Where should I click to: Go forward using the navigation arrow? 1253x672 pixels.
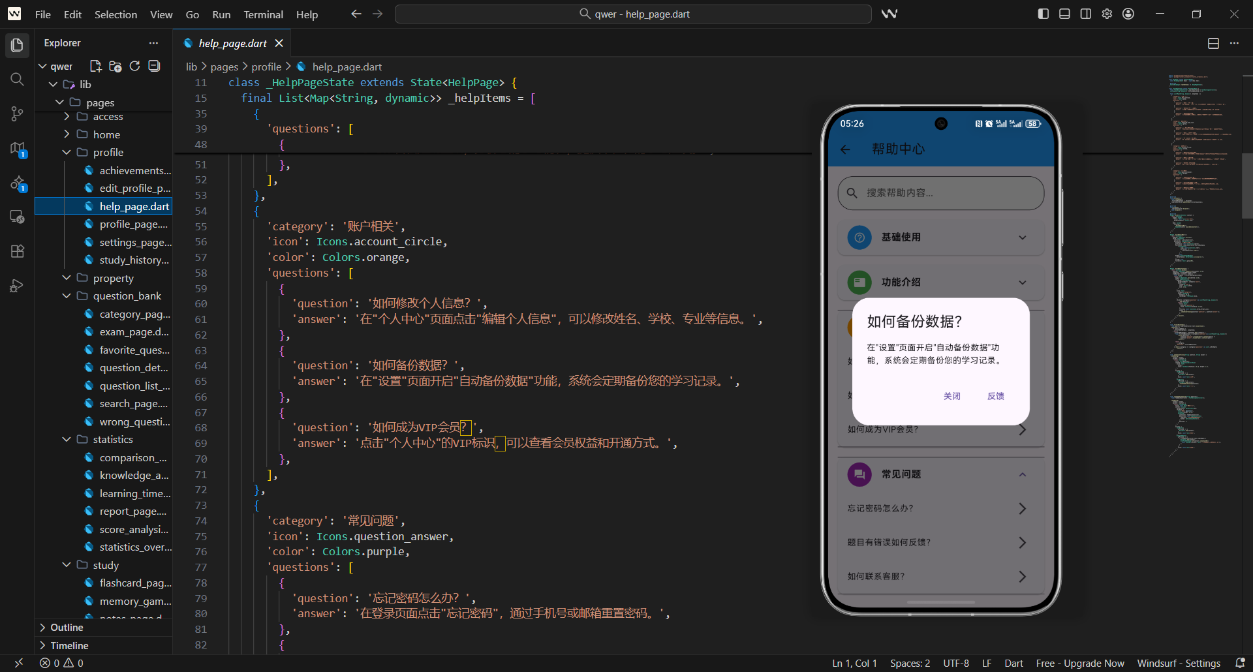(x=377, y=14)
